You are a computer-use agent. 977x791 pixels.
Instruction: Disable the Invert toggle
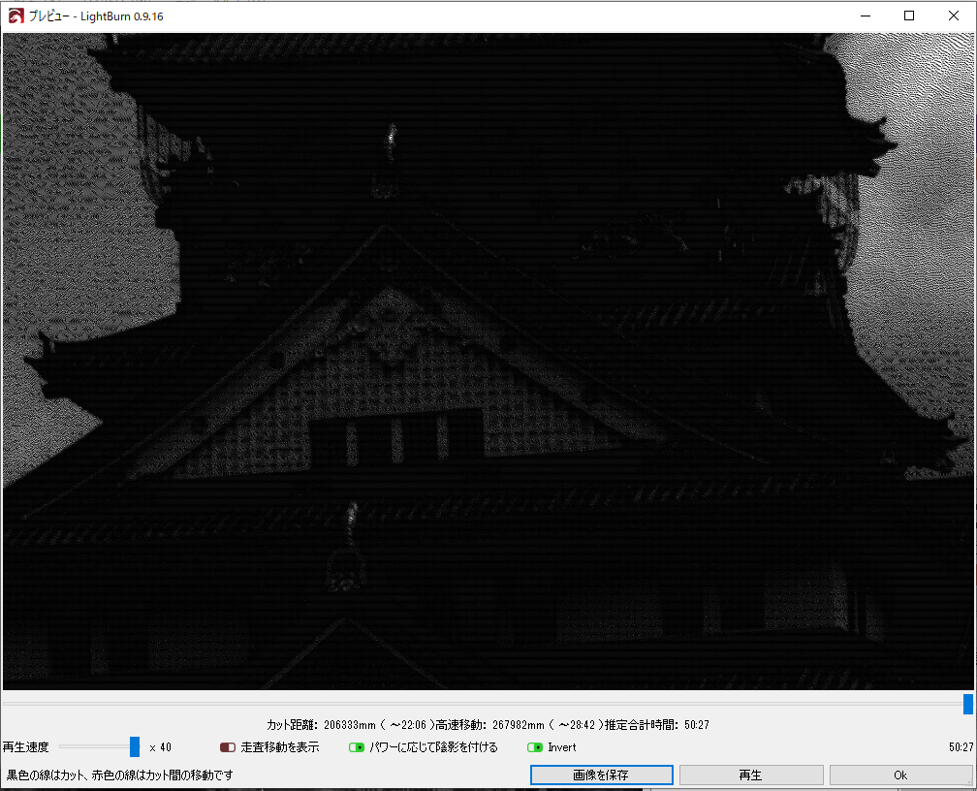pyautogui.click(x=535, y=747)
